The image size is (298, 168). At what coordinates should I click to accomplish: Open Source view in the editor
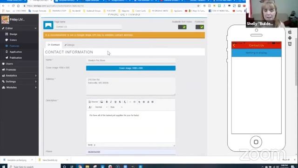tap(93, 102)
